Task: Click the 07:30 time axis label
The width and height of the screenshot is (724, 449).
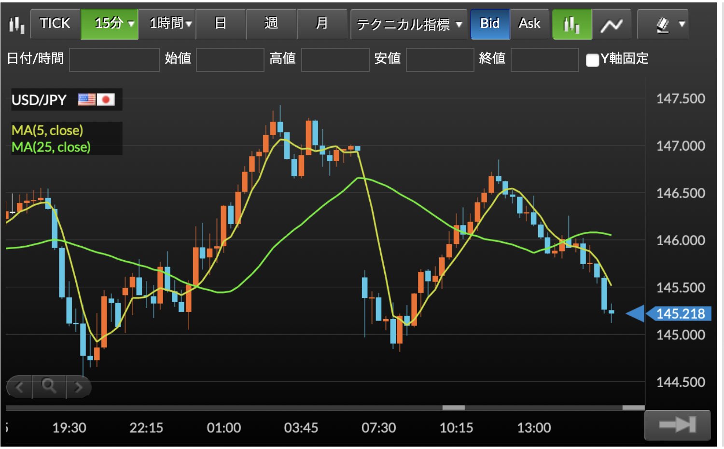Action: click(x=379, y=428)
